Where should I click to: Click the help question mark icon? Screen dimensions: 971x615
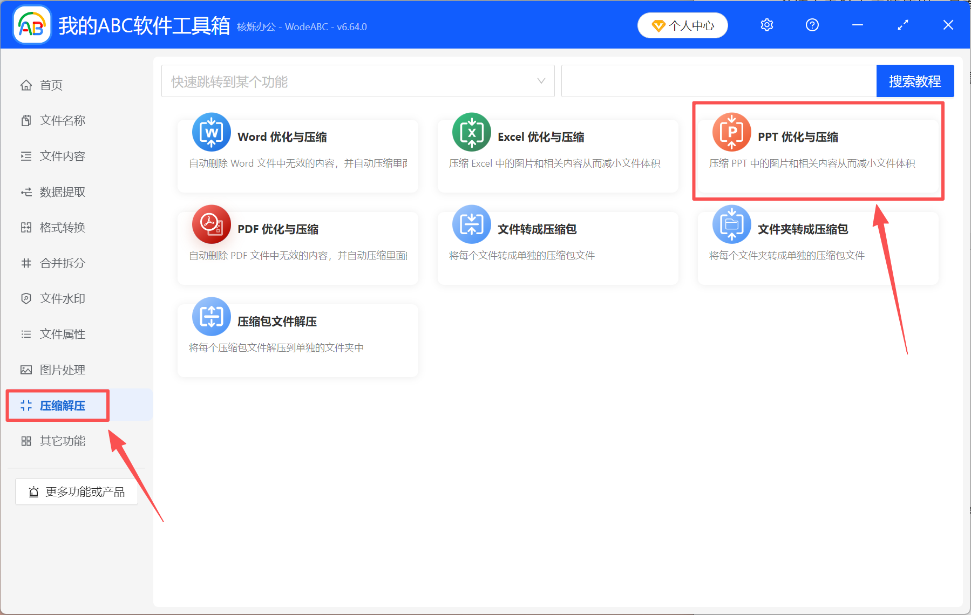[x=812, y=25]
